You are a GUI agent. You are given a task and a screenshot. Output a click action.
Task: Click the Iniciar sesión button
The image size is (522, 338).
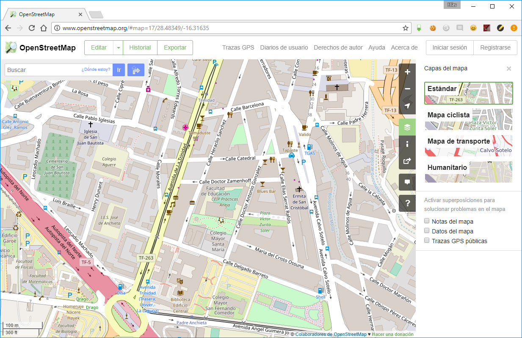[450, 48]
